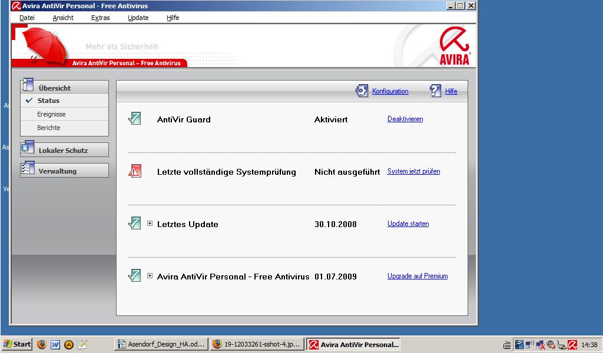Click the Verwaltung checklist icon
Screen dimensions: 603x353
pyautogui.click(x=28, y=169)
